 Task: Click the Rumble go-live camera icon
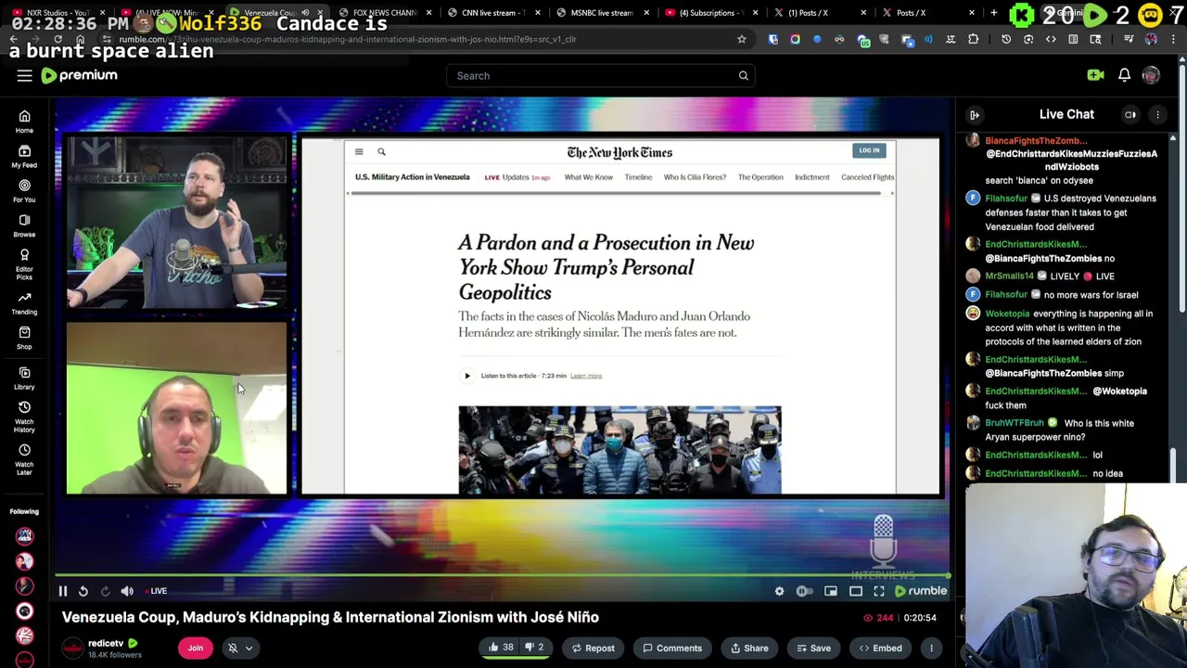click(x=1095, y=75)
